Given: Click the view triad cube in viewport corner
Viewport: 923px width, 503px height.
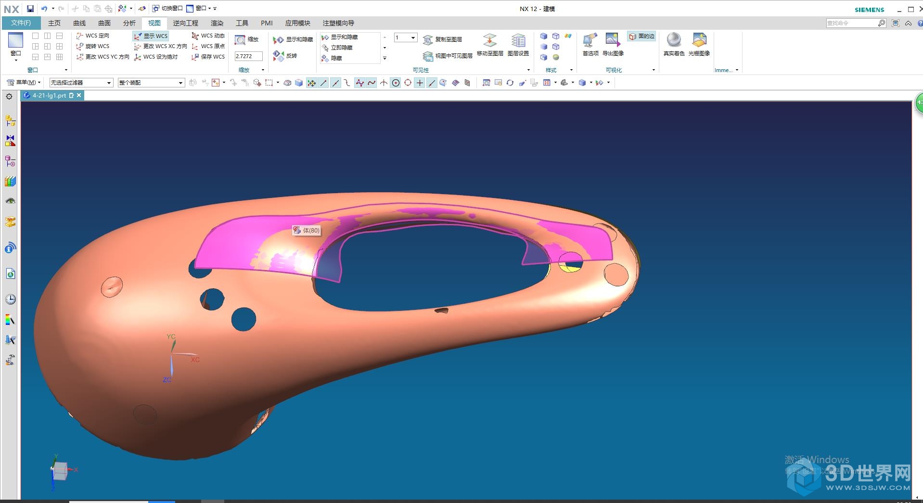Looking at the screenshot, I should point(60,471).
